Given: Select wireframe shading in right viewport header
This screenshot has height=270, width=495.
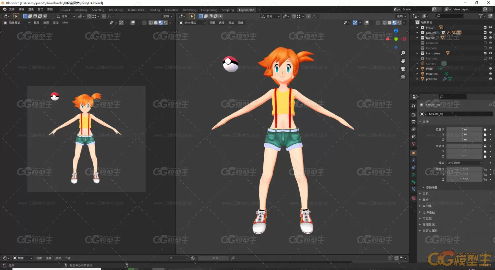Looking at the screenshot, I should tap(384, 23).
